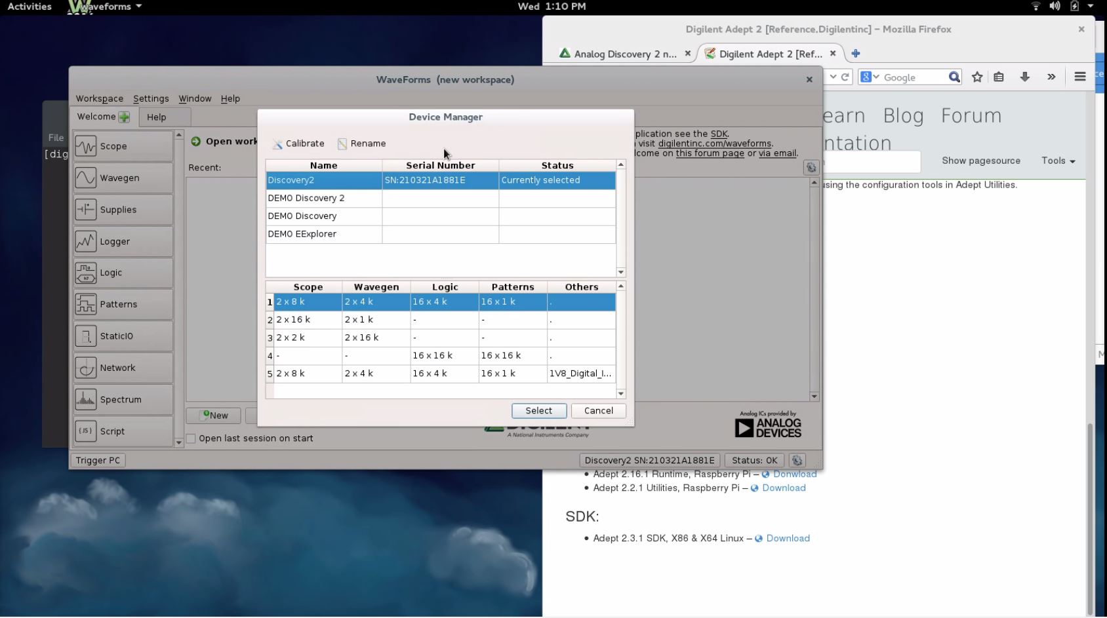1107x618 pixels.
Task: Open the Logic analyzer instrument
Action: 123,273
